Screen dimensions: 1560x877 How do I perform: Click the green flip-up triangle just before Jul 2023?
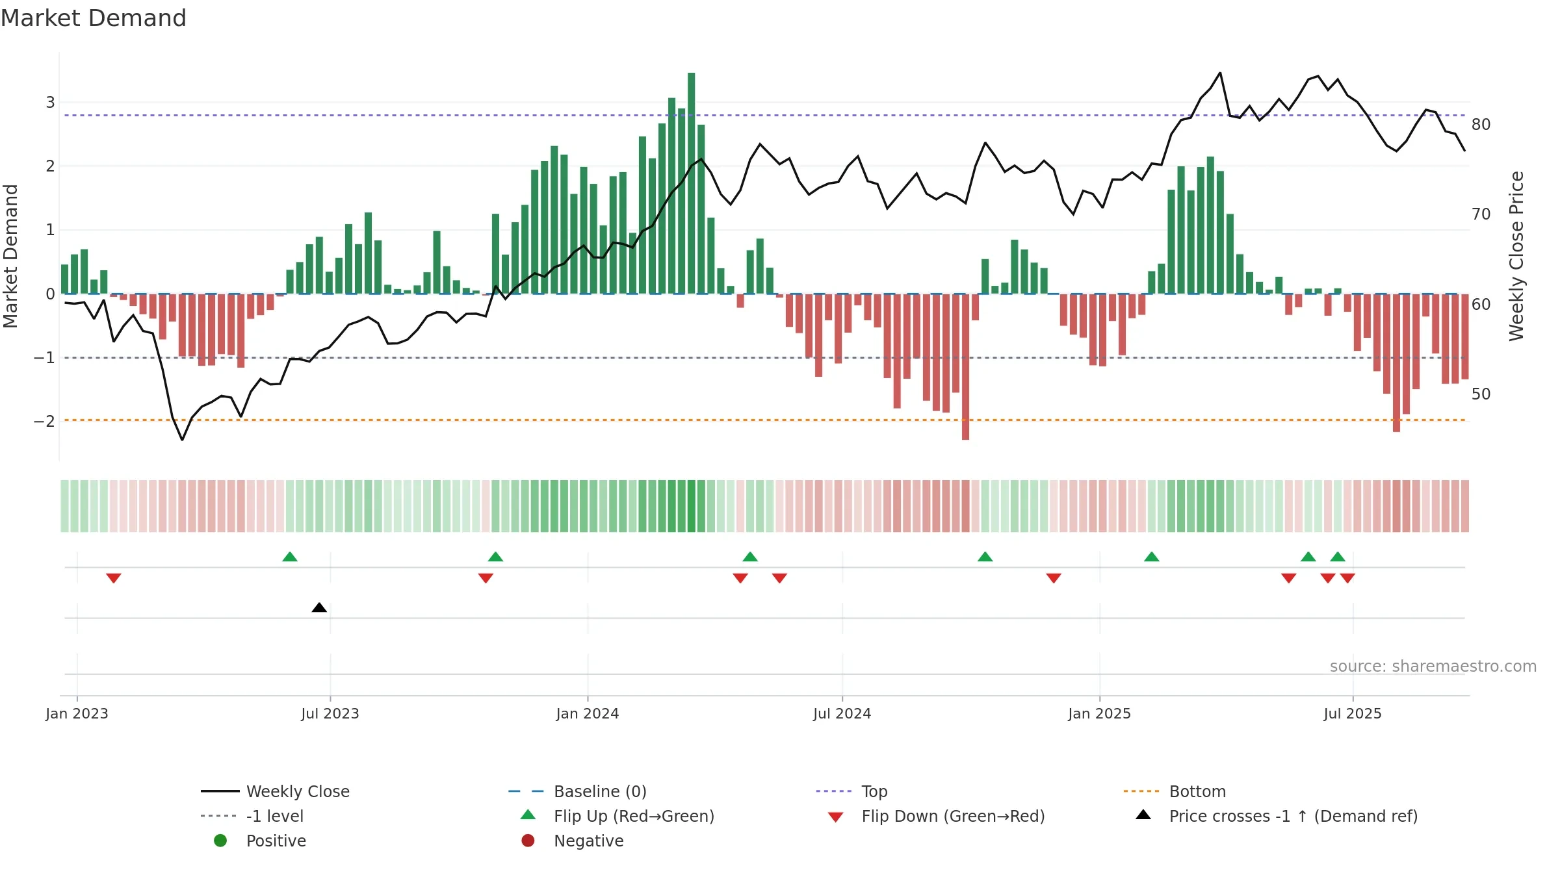coord(290,557)
